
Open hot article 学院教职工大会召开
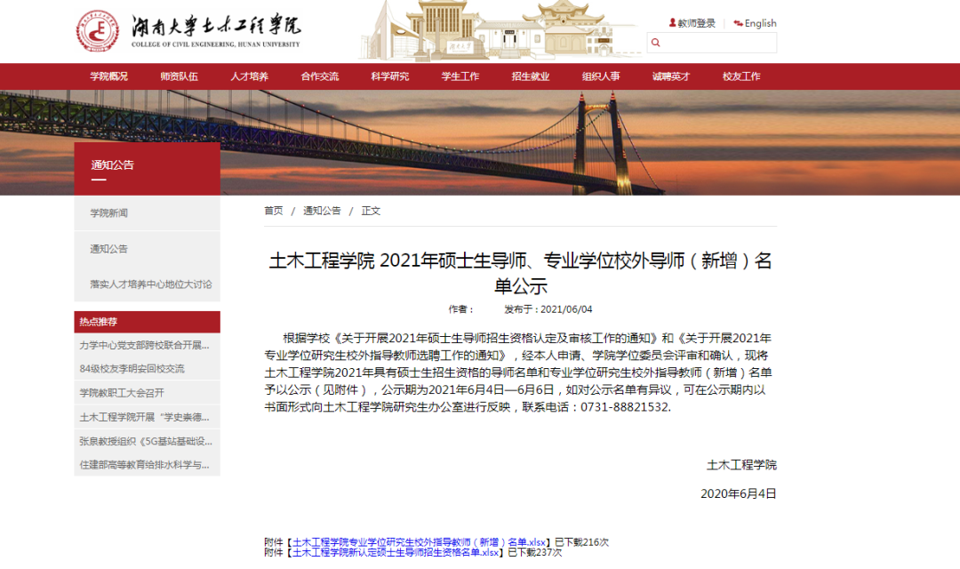[x=122, y=393]
